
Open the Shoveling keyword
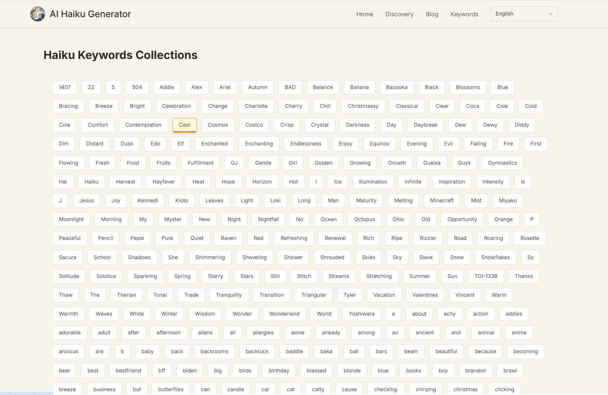(254, 257)
